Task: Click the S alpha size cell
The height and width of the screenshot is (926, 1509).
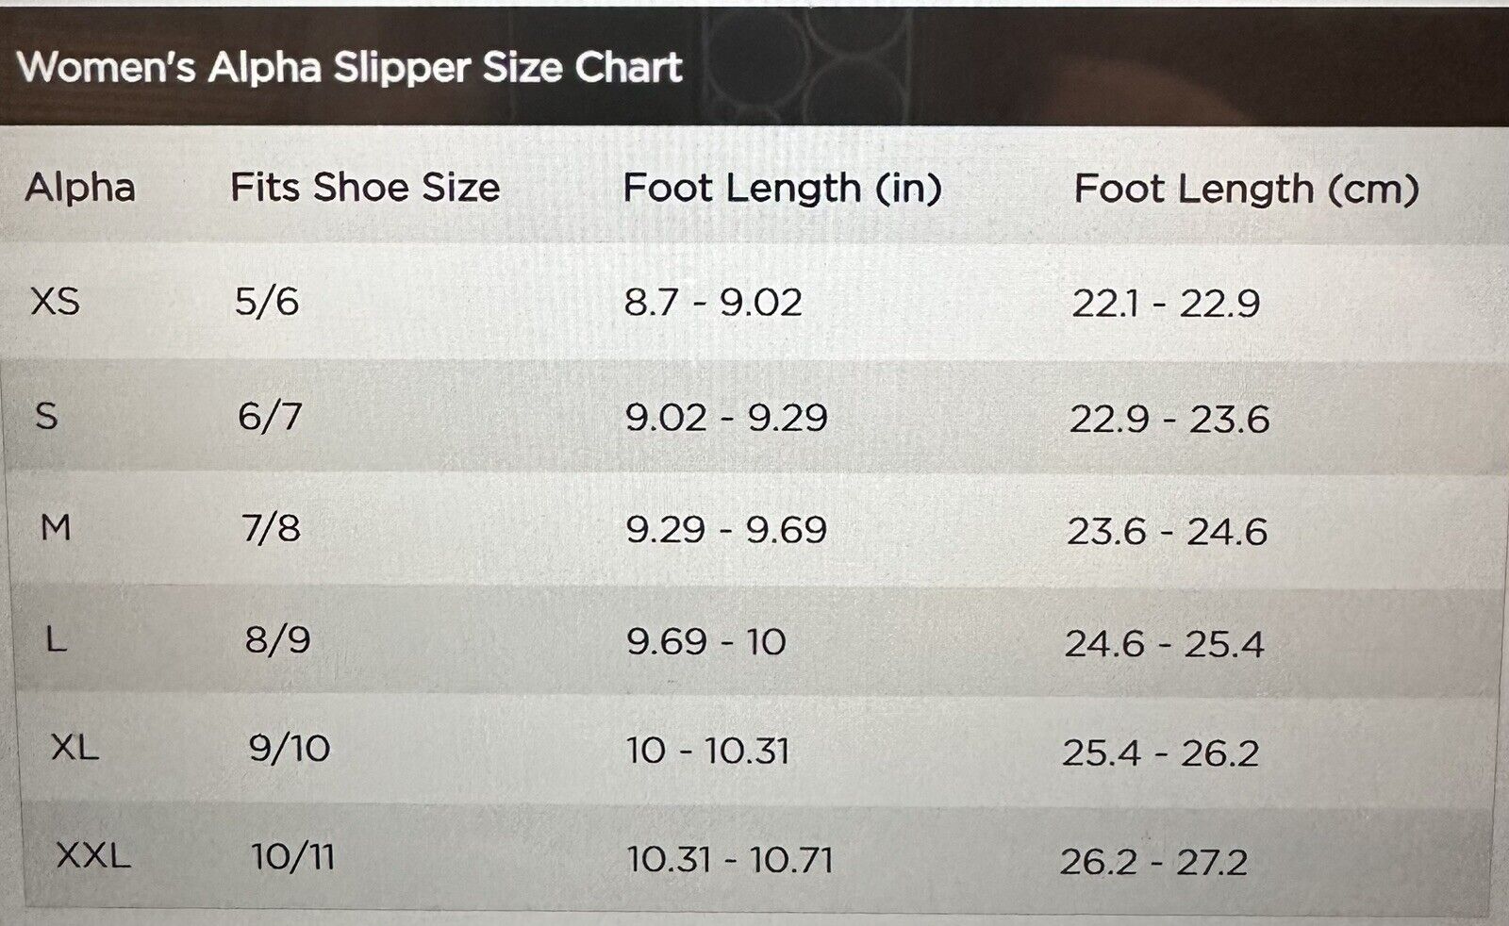Action: tap(46, 416)
